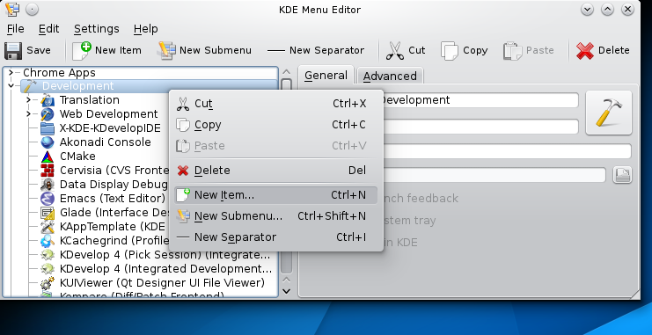
Task: Click the hammer icon button for Development
Action: (609, 113)
